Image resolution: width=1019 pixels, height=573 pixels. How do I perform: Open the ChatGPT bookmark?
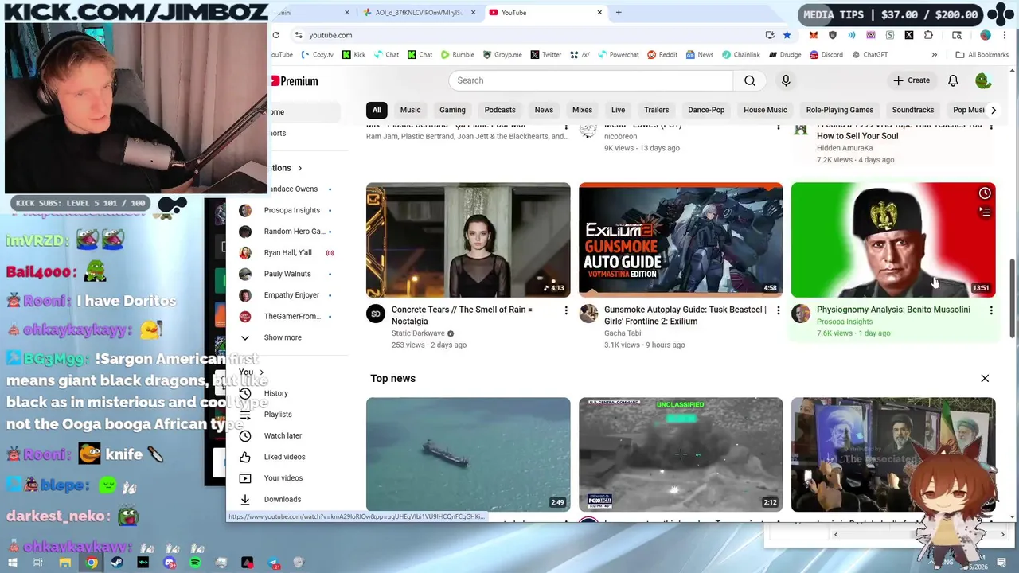(869, 55)
